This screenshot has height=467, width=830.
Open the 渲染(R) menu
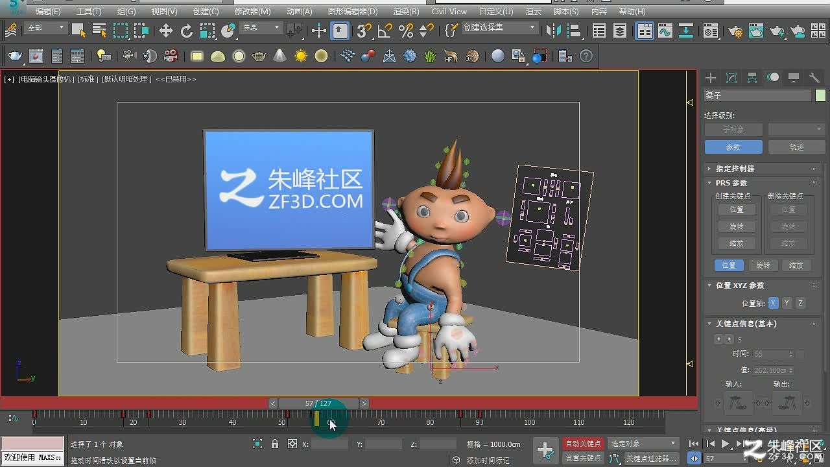coord(406,11)
